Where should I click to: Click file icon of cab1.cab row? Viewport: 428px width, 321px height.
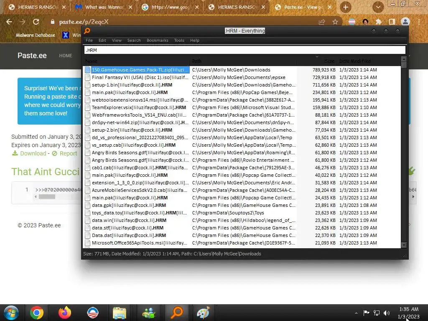tap(87, 168)
